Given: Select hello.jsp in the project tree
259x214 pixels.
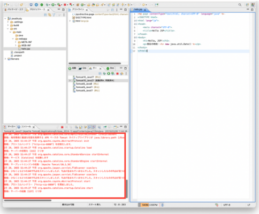Looking at the screenshot, I should coord(26,49).
